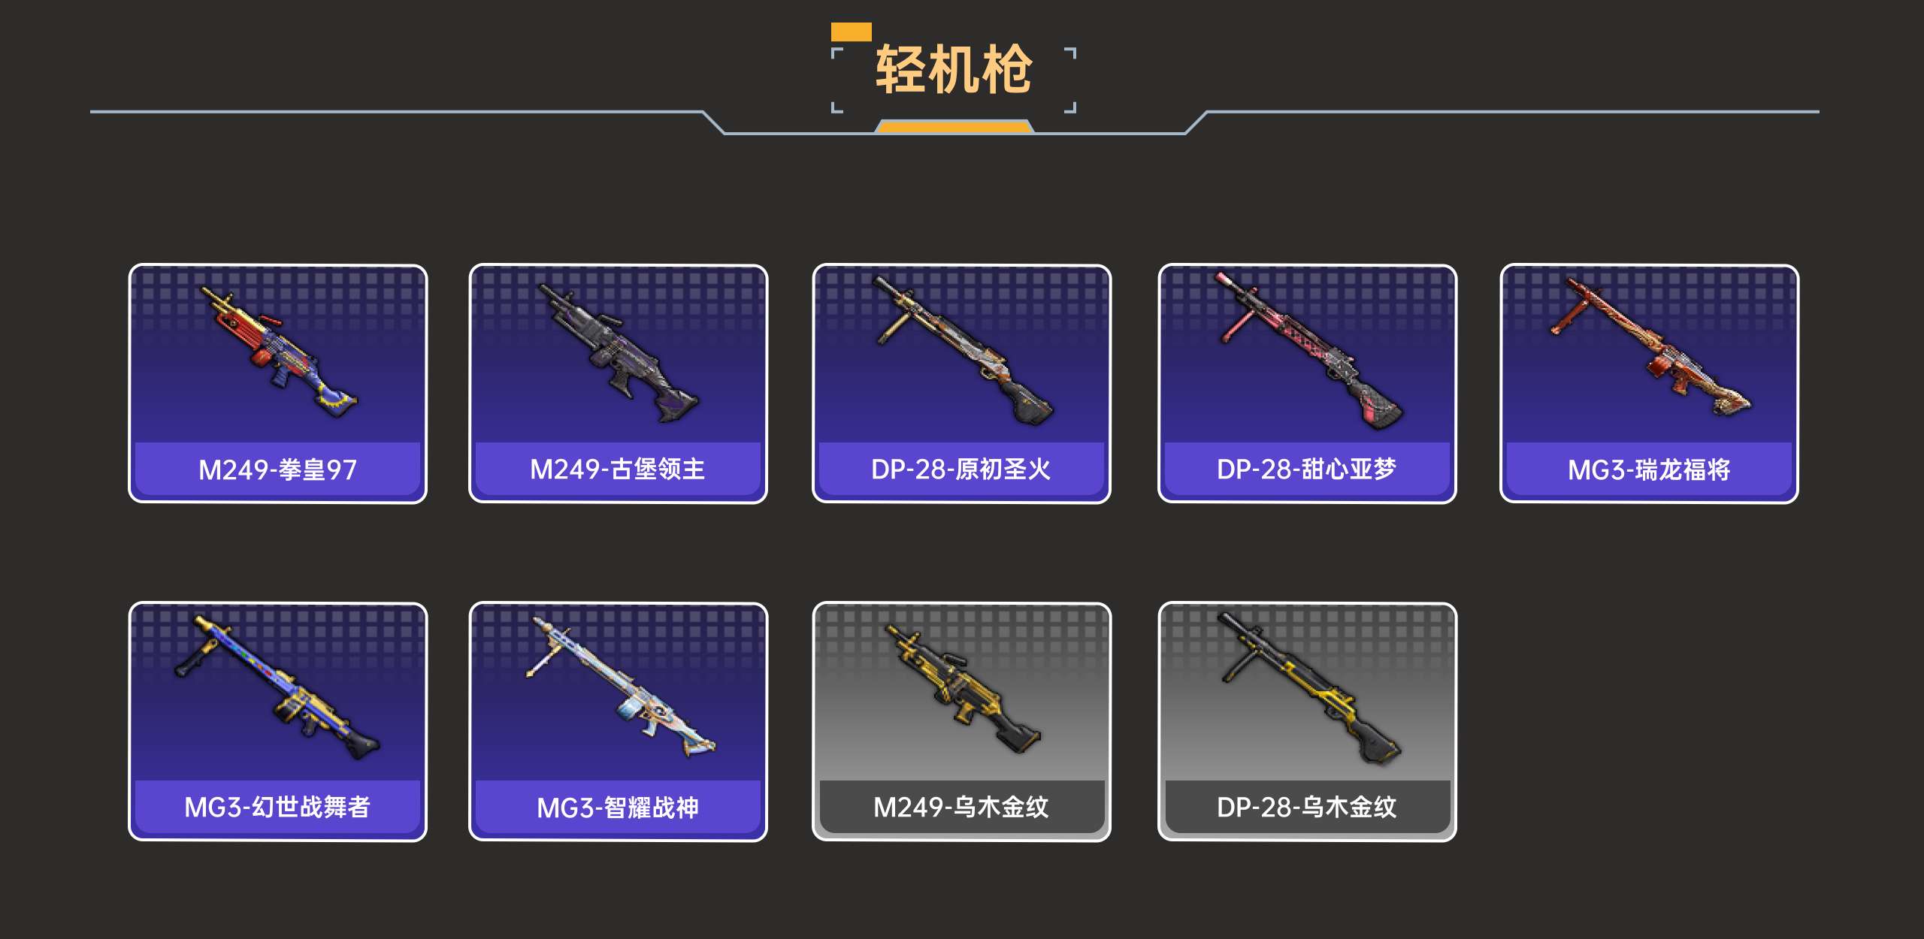The height and width of the screenshot is (939, 1924).
Task: Click the M249-乌木金纹 gray name label
Action: (x=961, y=808)
